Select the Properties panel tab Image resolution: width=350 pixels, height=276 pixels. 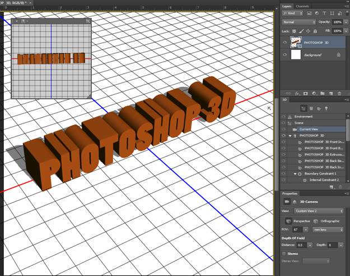[290, 194]
